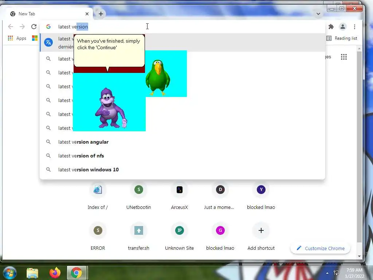
Task: Close the New Tab tab
Action: click(87, 14)
